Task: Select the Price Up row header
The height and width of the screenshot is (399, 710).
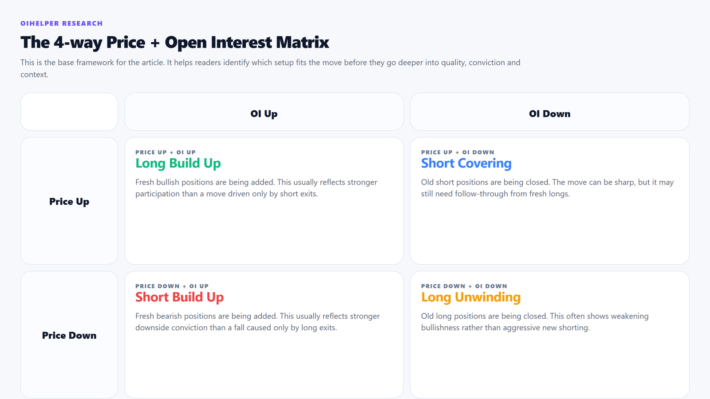Action: click(x=69, y=202)
